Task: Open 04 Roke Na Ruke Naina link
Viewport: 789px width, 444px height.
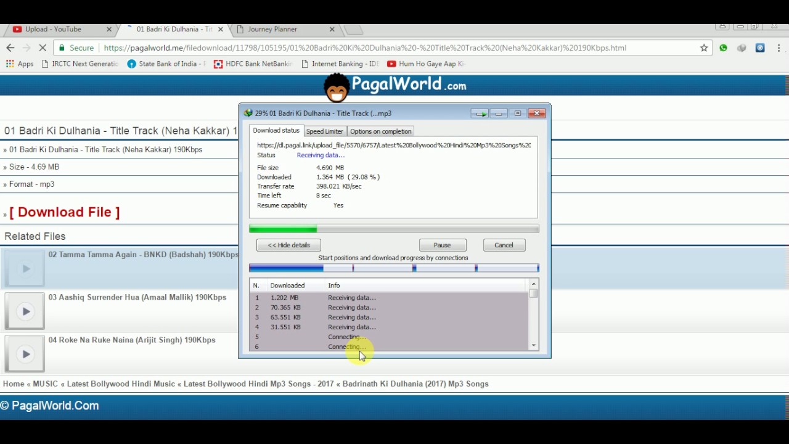Action: [x=132, y=340]
